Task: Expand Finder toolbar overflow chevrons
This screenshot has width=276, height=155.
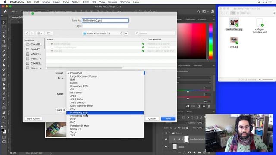Action: (274, 13)
